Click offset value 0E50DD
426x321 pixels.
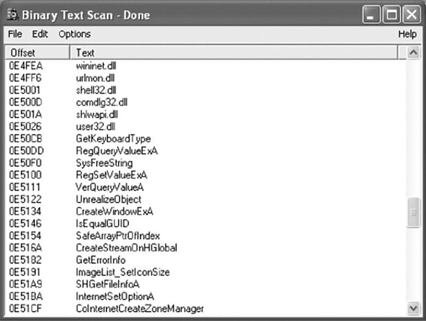26,151
